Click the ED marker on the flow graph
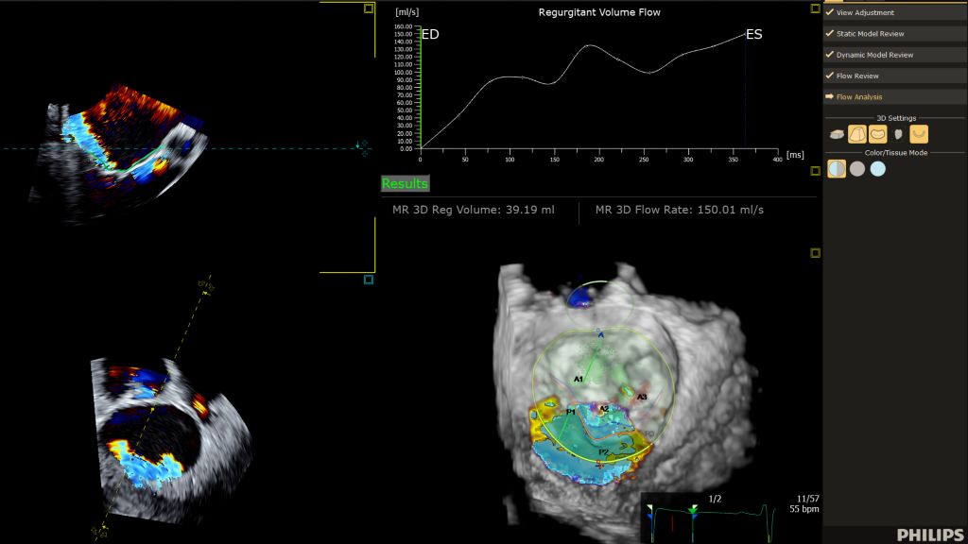 (x=430, y=35)
